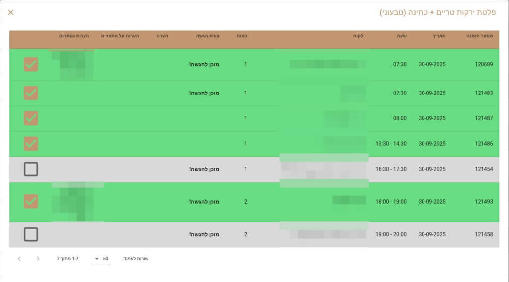The image size is (509, 282).
Task: Sort by מספר הזמנה column header
Action: [480, 36]
